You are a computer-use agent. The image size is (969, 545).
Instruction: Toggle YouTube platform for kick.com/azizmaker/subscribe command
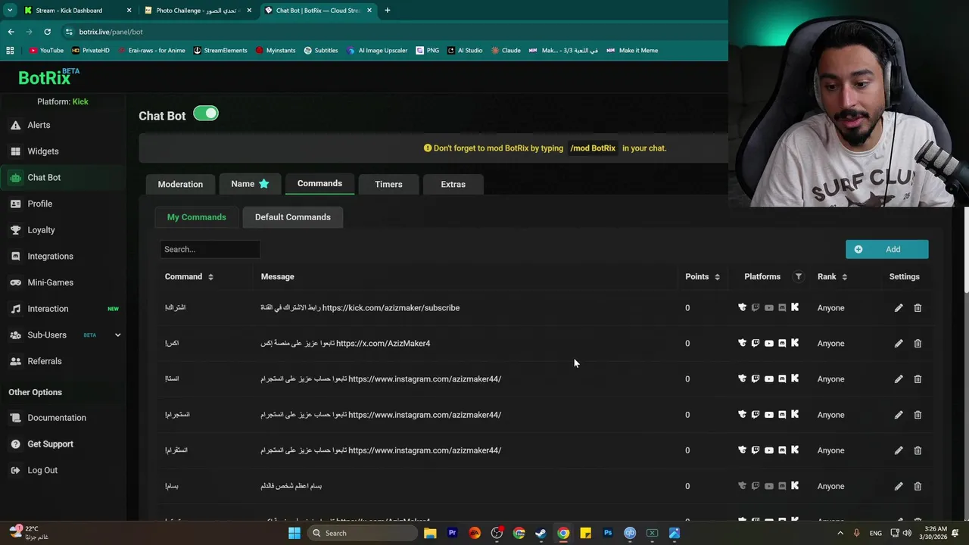tap(769, 308)
